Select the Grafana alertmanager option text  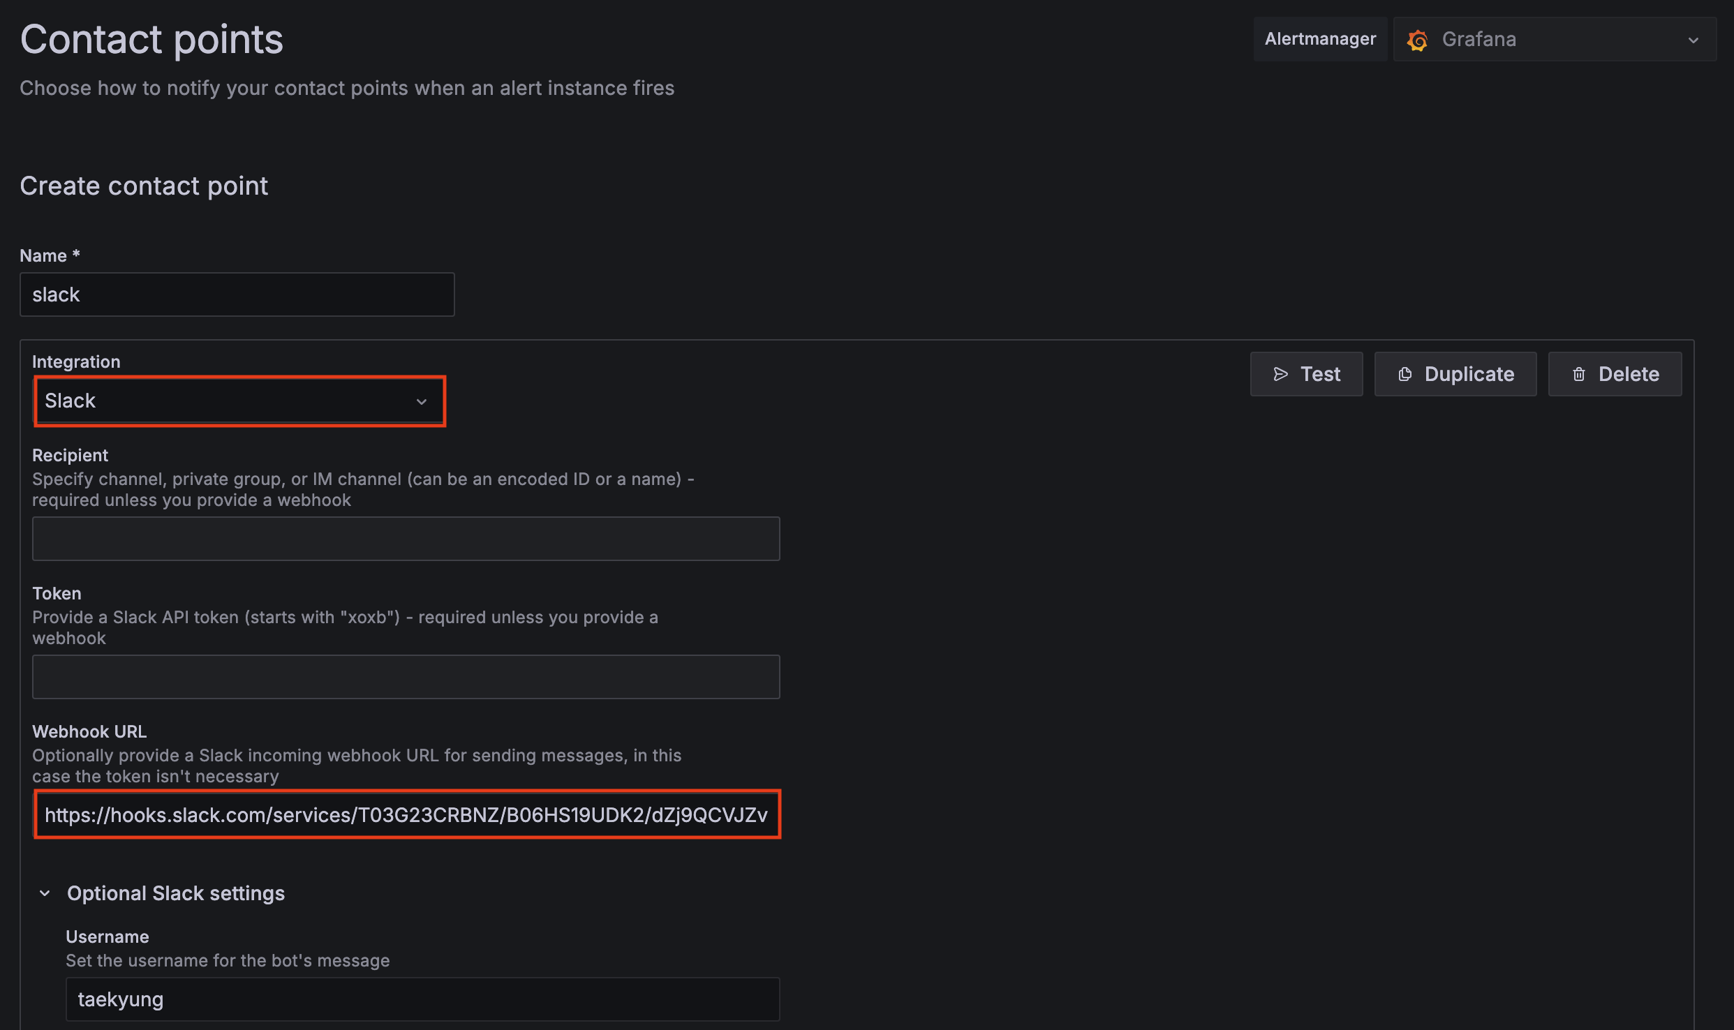[x=1479, y=39]
